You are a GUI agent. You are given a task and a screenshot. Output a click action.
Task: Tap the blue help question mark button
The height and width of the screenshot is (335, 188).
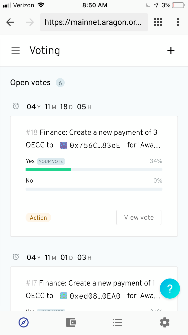170,289
